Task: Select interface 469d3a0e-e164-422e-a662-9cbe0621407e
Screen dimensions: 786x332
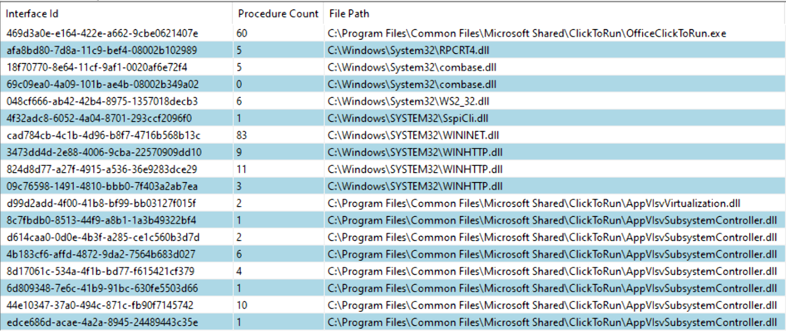Action: click(102, 33)
